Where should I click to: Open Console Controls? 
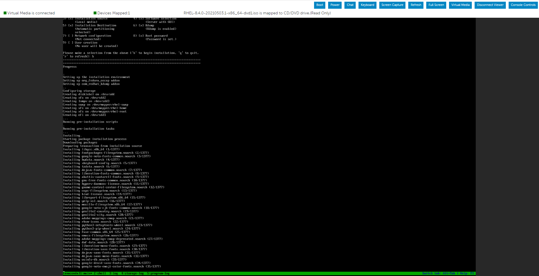523,5
